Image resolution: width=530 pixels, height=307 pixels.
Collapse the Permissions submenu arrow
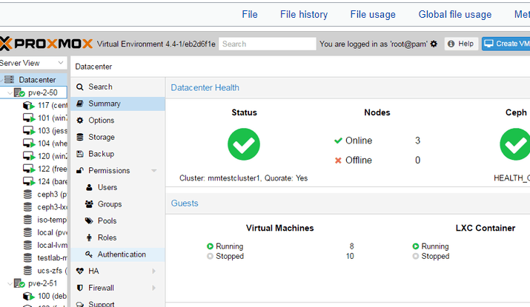point(153,170)
